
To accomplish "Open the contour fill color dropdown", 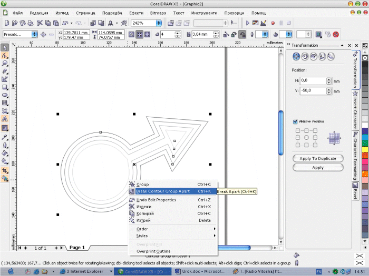I will pyautogui.click(x=289, y=35).
